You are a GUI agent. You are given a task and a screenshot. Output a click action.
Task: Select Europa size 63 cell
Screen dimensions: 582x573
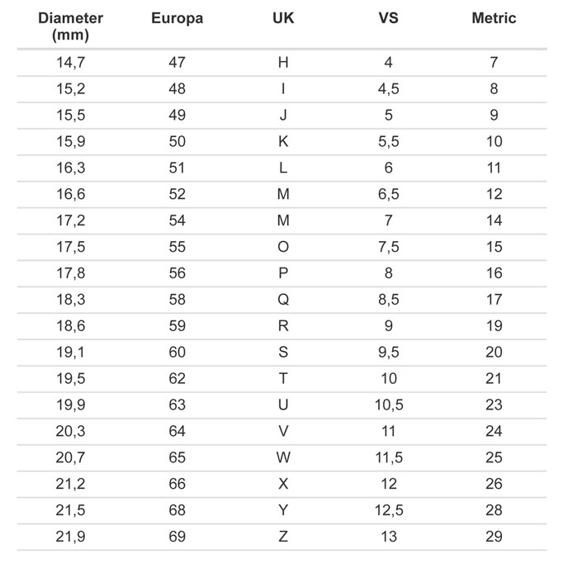tap(177, 405)
